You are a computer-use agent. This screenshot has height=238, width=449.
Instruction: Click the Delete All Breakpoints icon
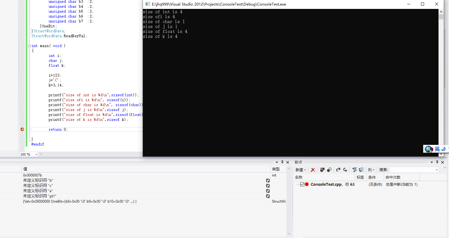click(322, 170)
